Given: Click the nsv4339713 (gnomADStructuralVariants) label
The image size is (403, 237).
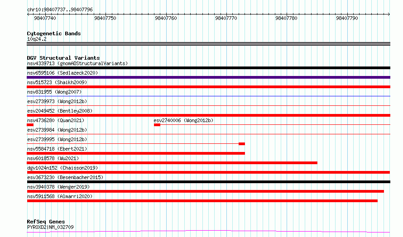Looking at the screenshot, I should 77,63.
